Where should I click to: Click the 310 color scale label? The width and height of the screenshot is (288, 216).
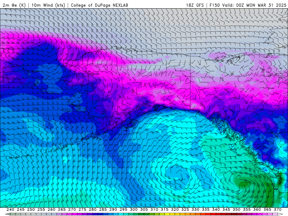[x=154, y=210]
